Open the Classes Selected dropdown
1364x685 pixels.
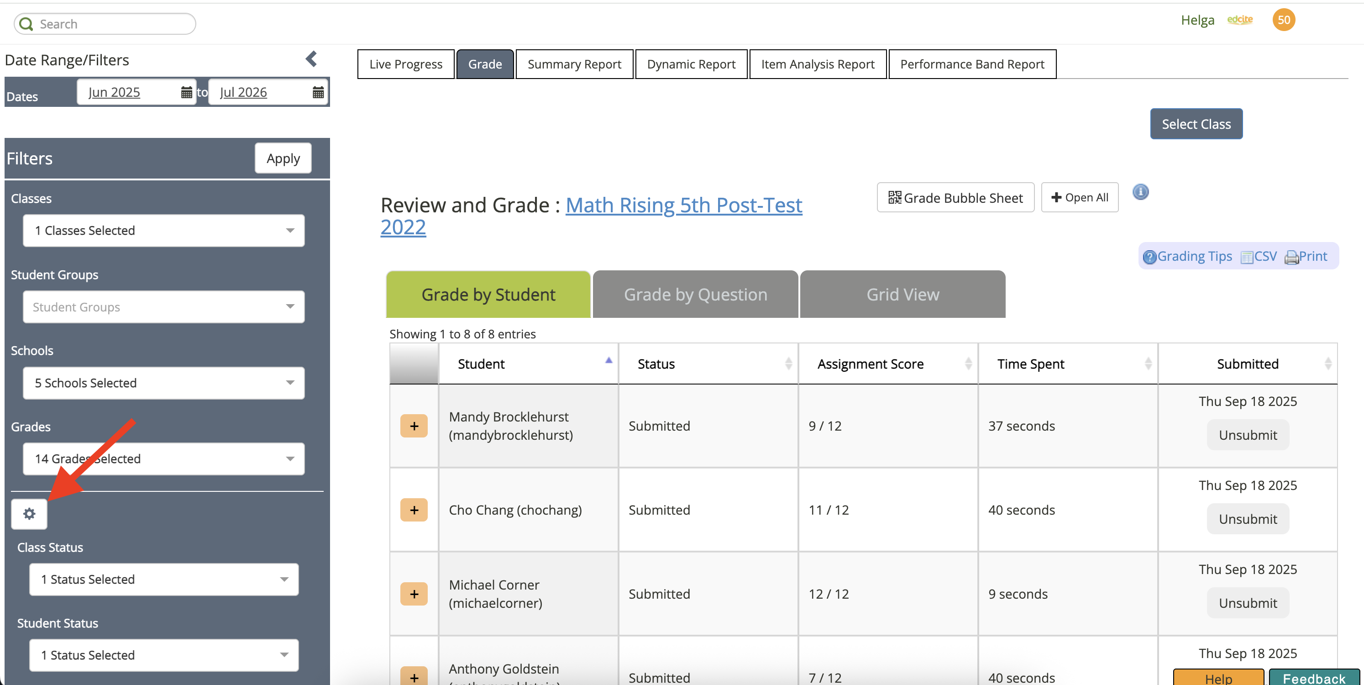tap(163, 231)
